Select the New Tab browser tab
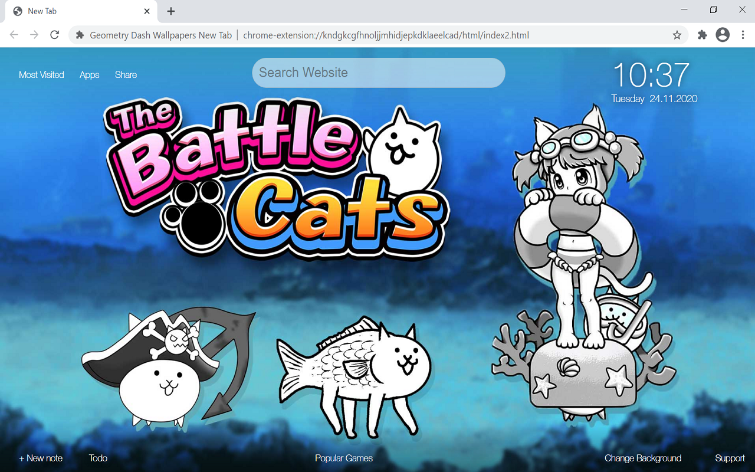Image resolution: width=755 pixels, height=472 pixels. [81, 11]
